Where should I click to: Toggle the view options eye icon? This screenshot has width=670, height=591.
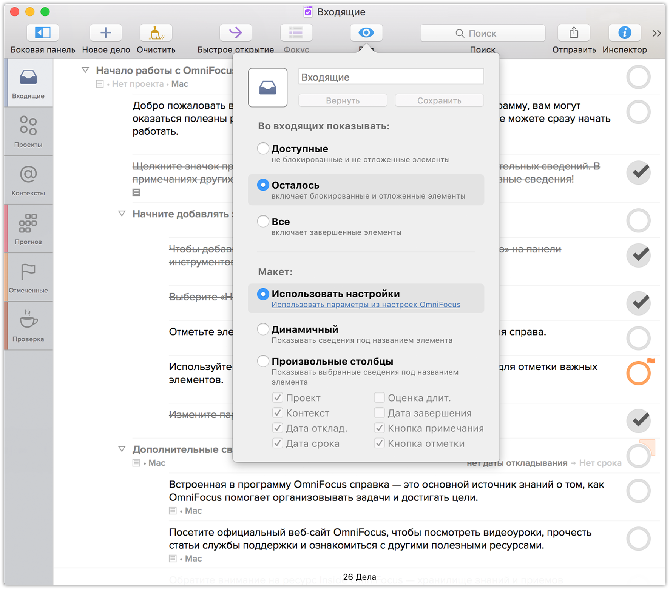[x=366, y=33]
